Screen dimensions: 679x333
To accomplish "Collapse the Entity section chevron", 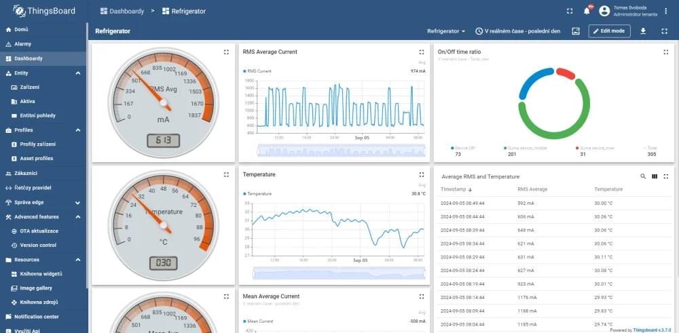I will coord(78,73).
